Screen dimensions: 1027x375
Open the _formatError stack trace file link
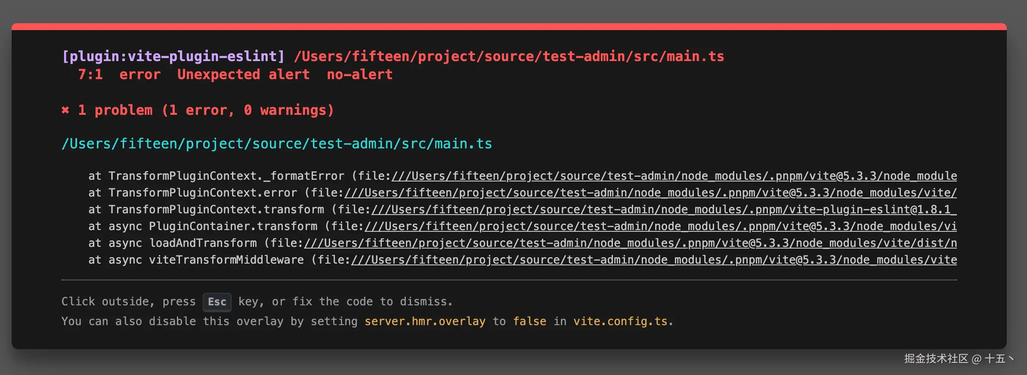[x=674, y=176]
